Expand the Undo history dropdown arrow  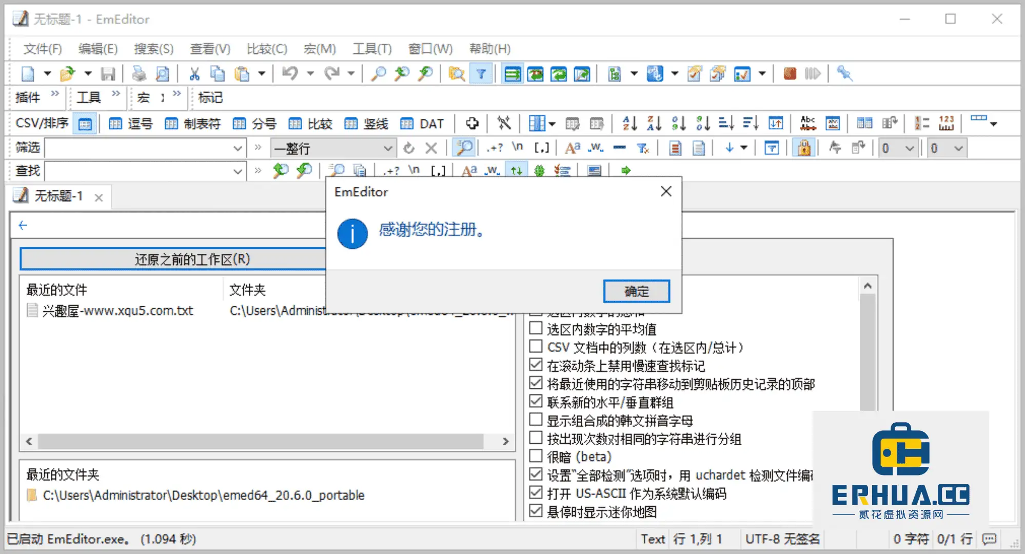[310, 74]
